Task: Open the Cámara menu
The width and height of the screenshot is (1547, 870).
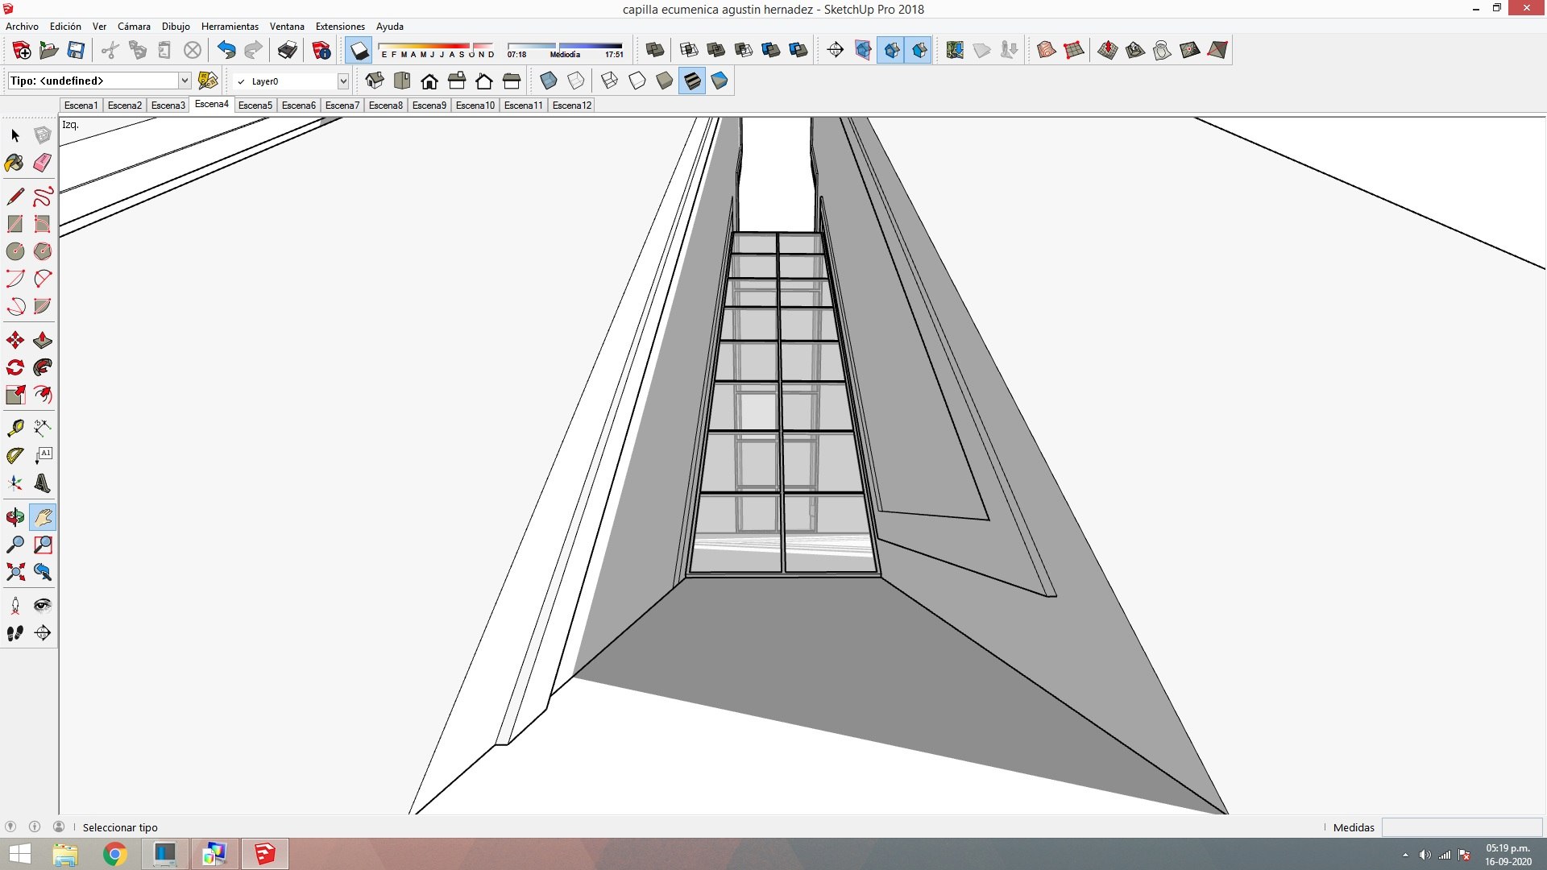Action: (134, 27)
